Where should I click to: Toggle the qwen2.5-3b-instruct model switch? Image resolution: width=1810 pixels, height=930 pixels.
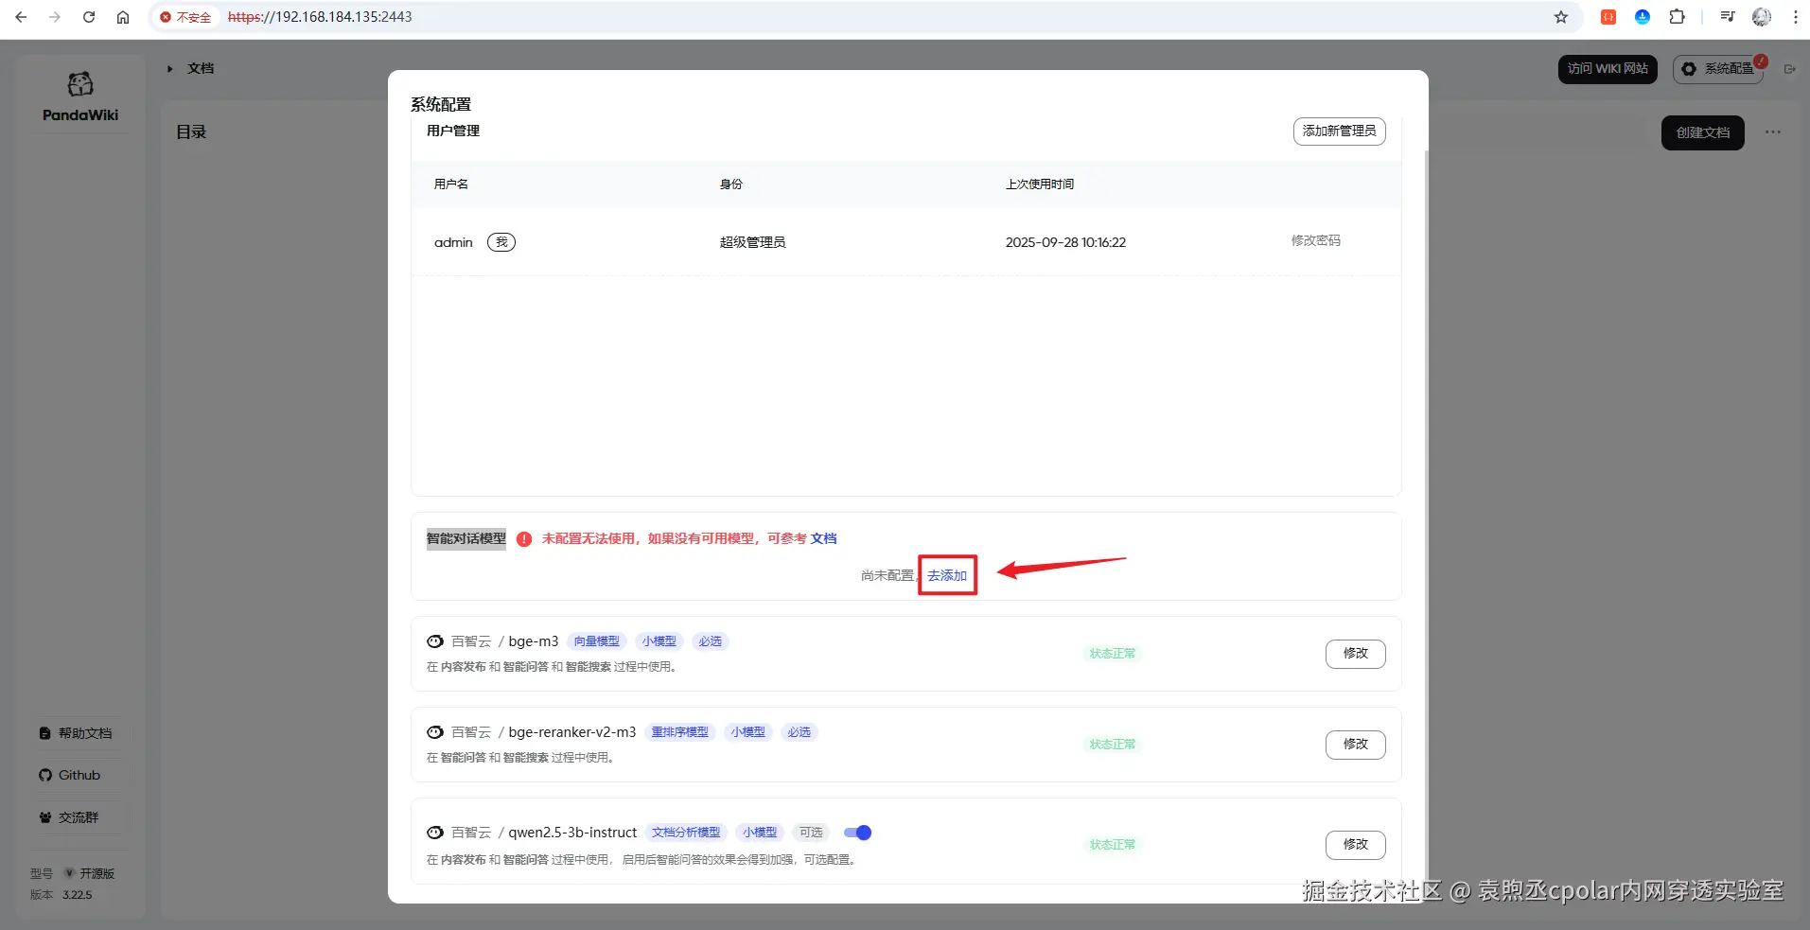coord(857,833)
